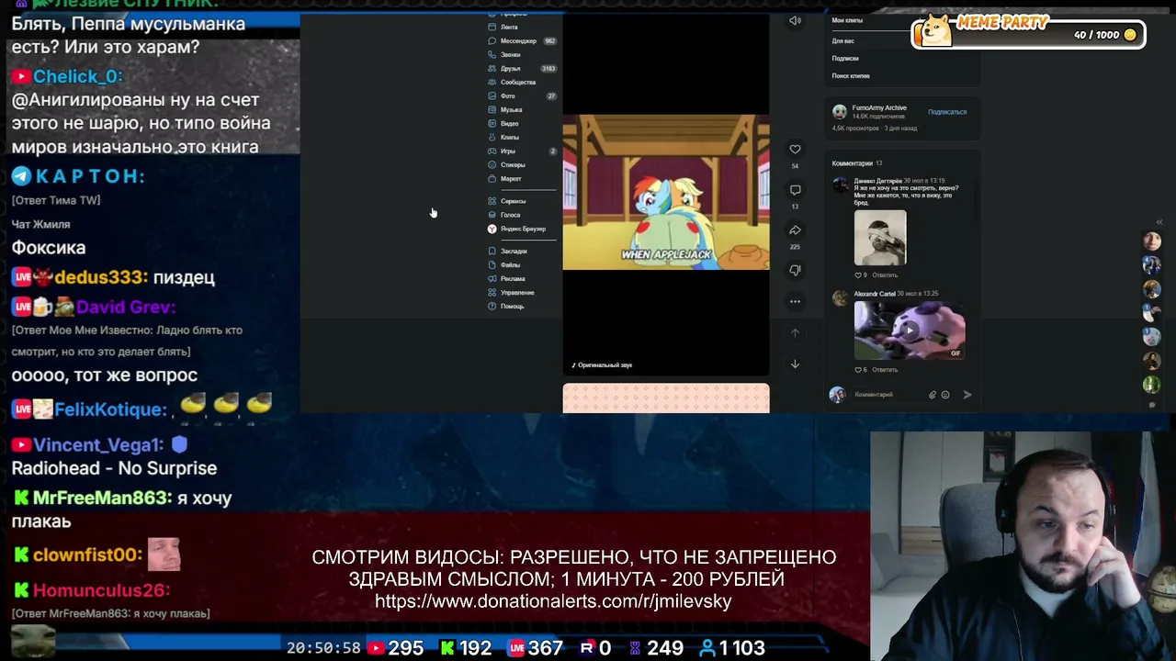Open emoji picker in comment field

945,395
